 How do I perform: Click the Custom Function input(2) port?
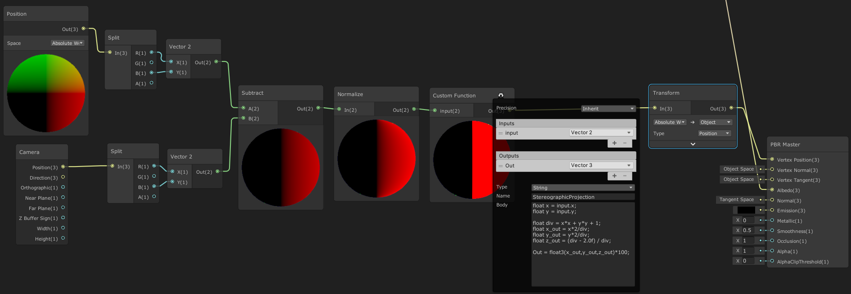pyautogui.click(x=435, y=110)
